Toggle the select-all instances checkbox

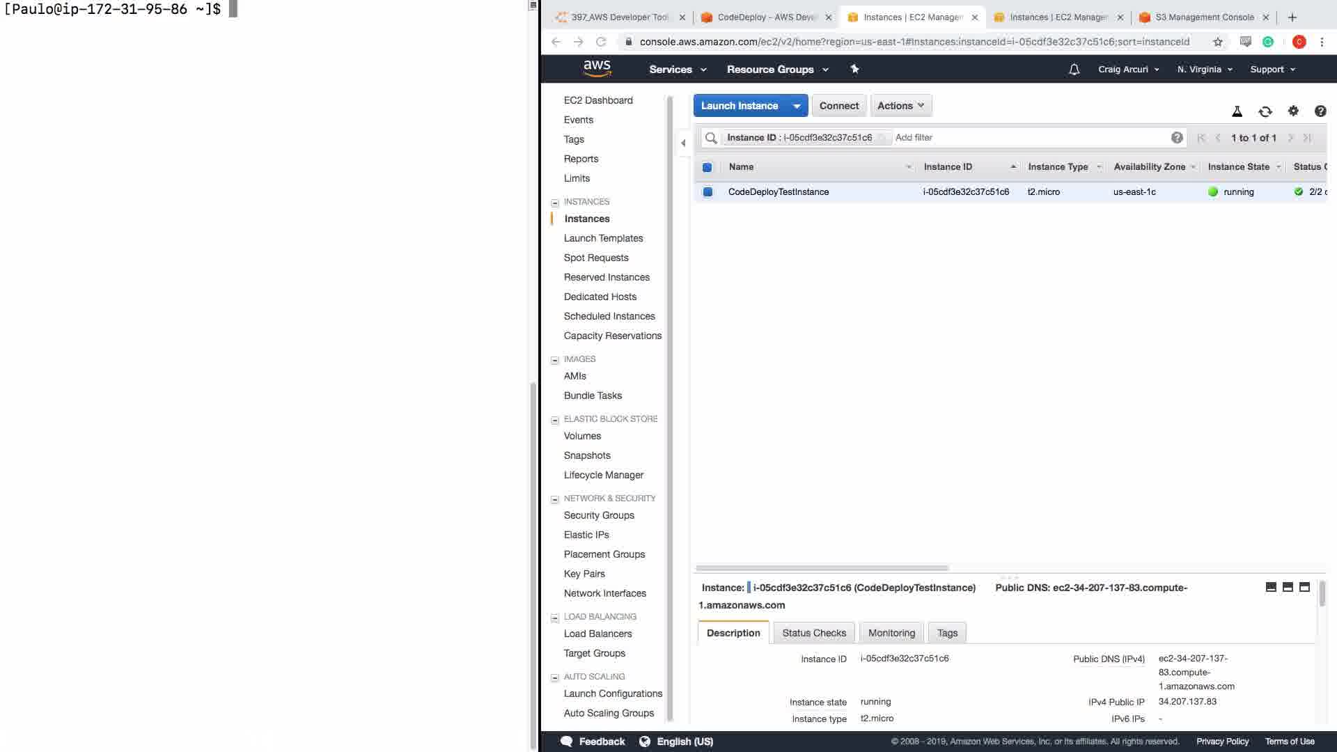(x=707, y=167)
